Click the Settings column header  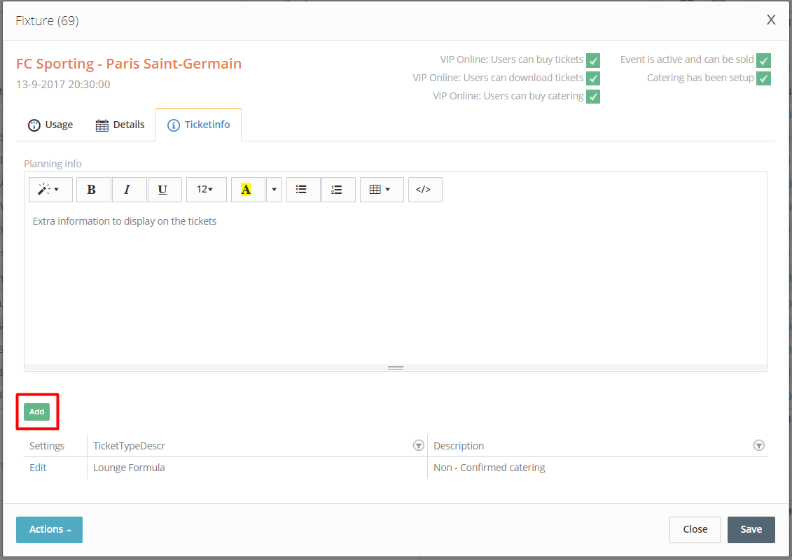click(47, 446)
